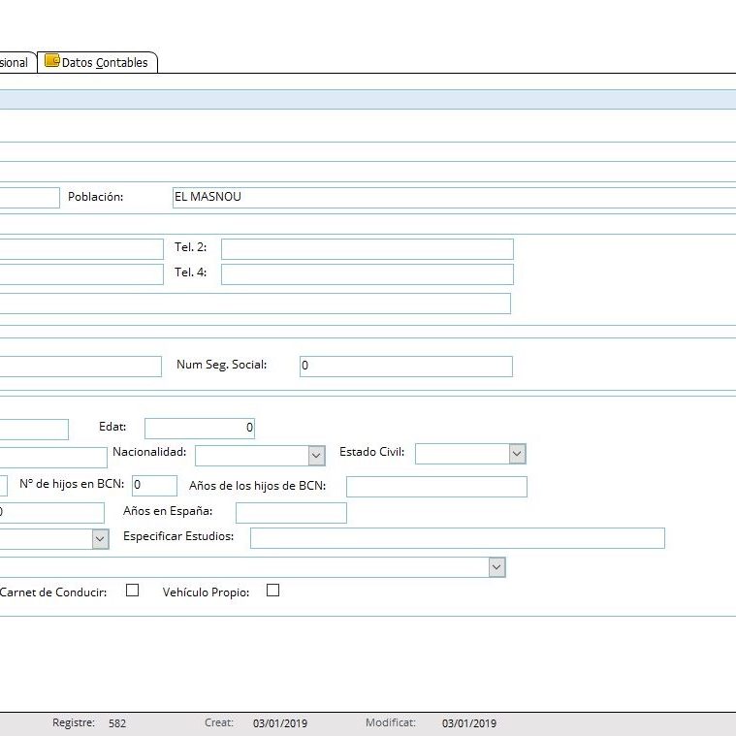This screenshot has width=736, height=736.
Task: Focus the Num Seg. Social field
Action: coord(405,367)
